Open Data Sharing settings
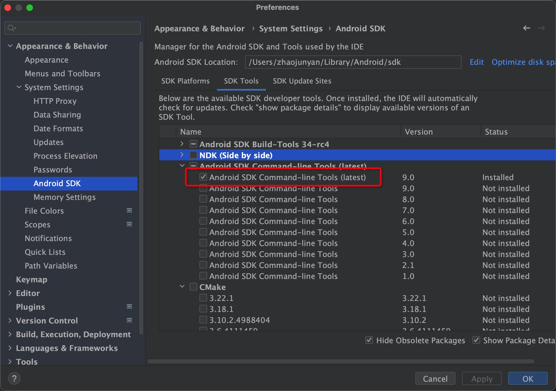The height and width of the screenshot is (391, 556). 57,115
